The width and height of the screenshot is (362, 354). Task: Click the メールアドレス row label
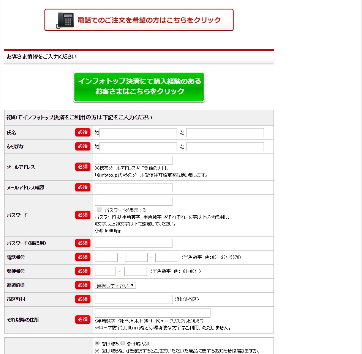coord(21,167)
